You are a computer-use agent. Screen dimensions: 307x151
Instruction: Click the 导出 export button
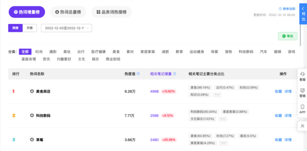point(287,36)
